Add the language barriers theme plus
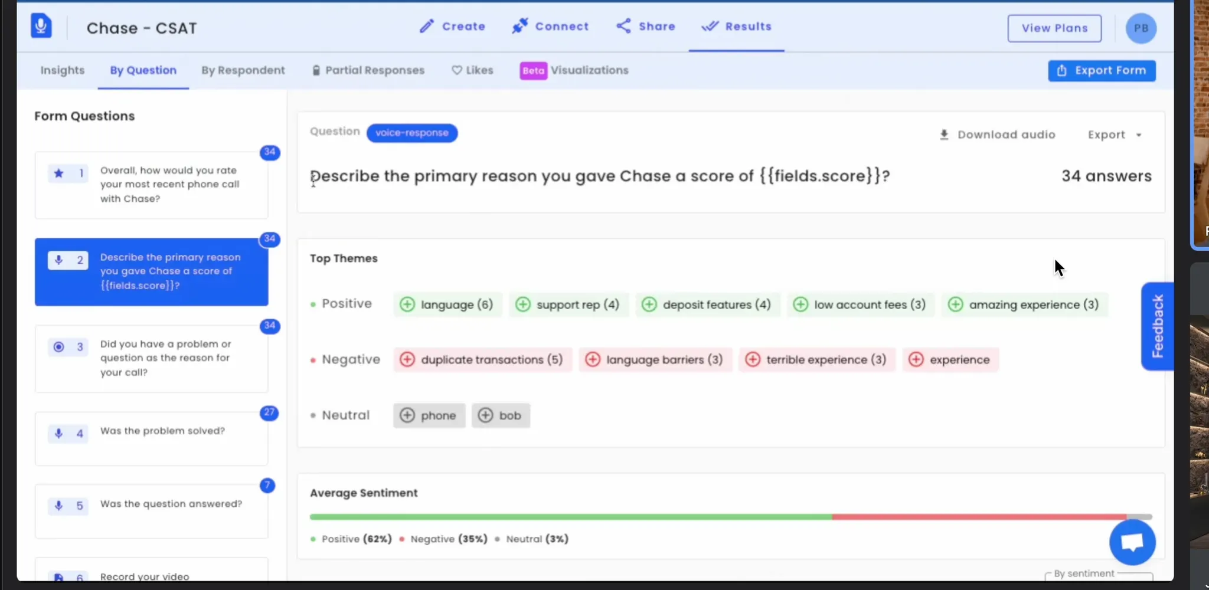The image size is (1209, 590). point(593,359)
